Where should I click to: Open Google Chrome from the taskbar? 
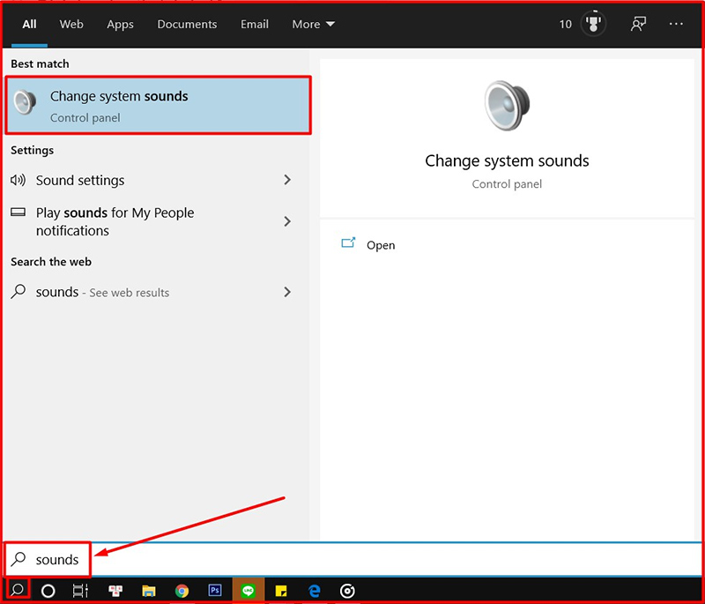pos(182,591)
